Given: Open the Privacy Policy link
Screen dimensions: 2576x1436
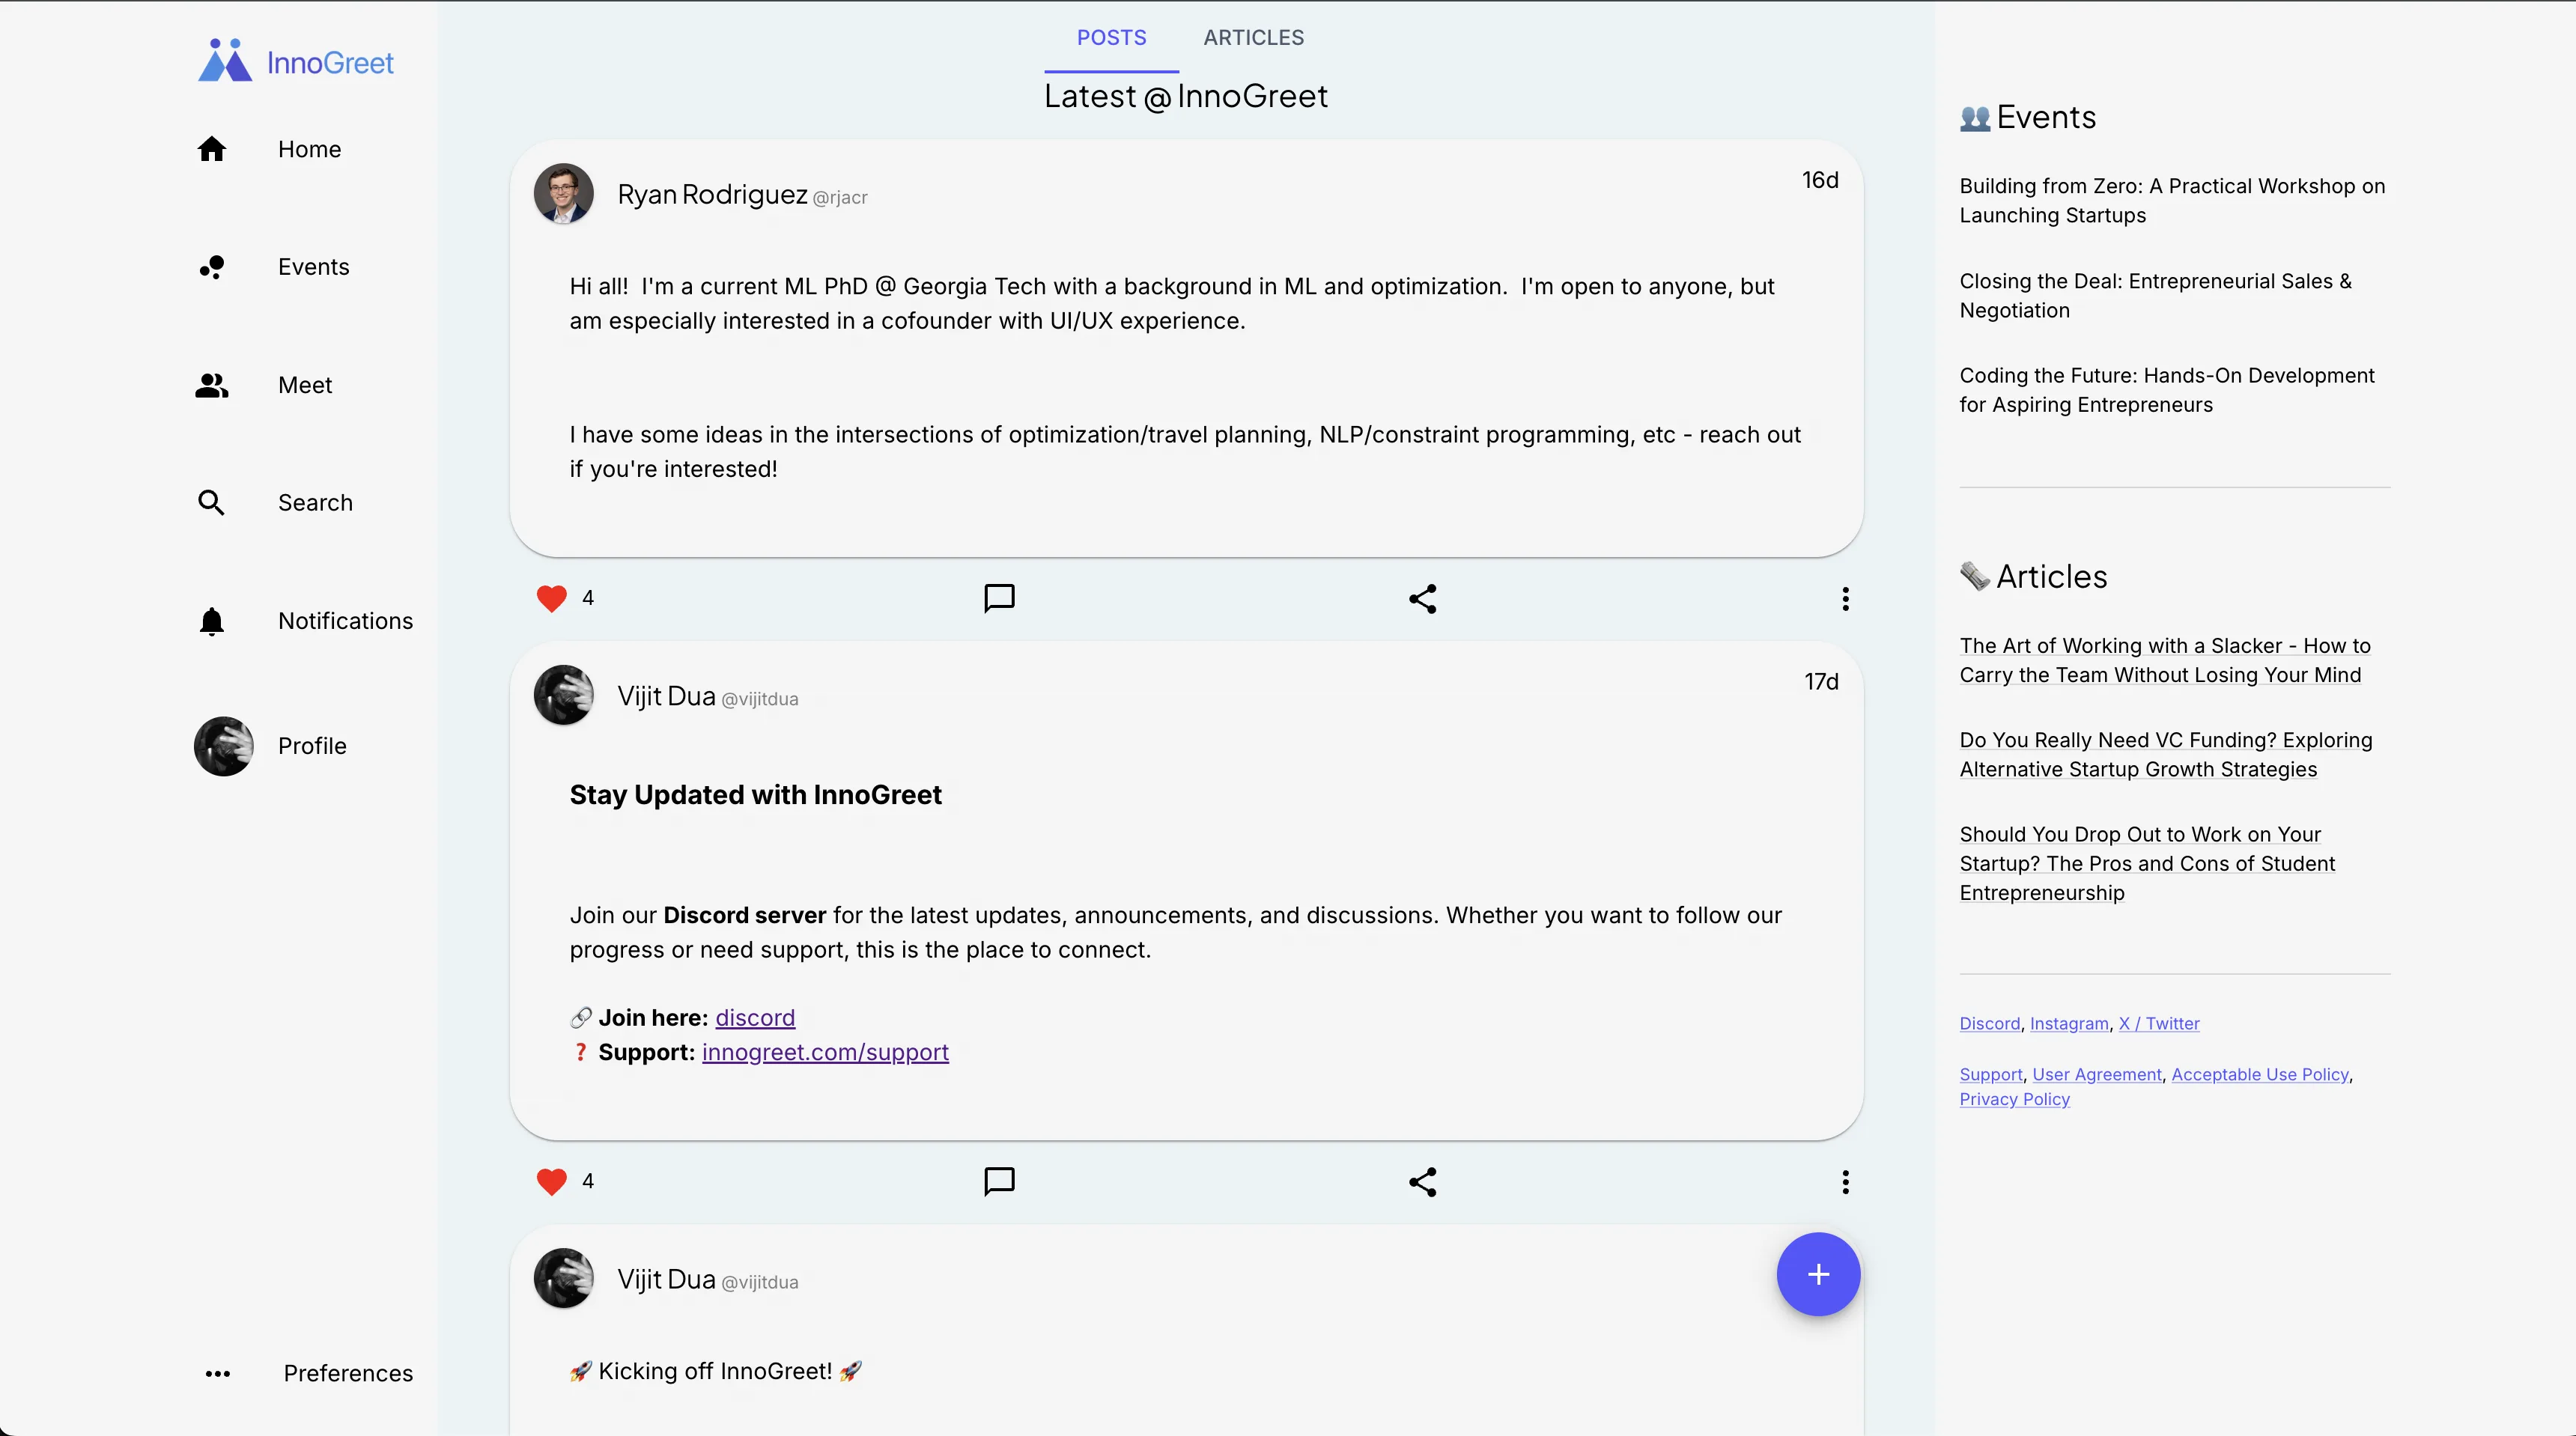Looking at the screenshot, I should 2014,1099.
